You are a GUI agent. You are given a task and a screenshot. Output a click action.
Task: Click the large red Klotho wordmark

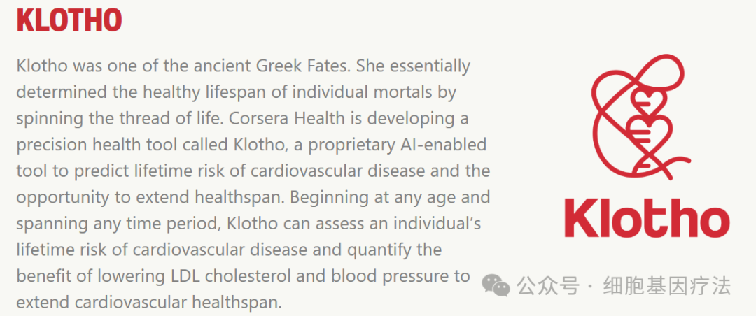[x=647, y=217]
